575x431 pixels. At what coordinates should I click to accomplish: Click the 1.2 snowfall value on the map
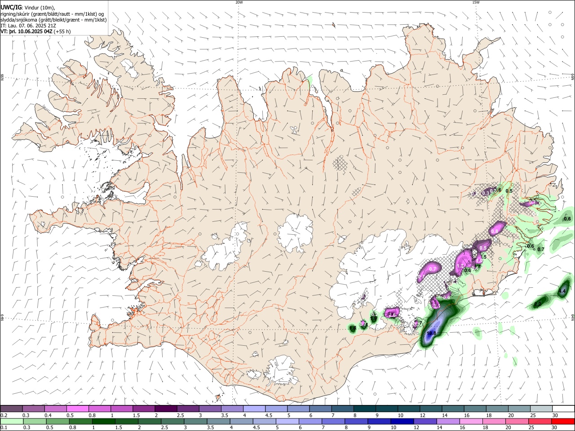coord(460,266)
